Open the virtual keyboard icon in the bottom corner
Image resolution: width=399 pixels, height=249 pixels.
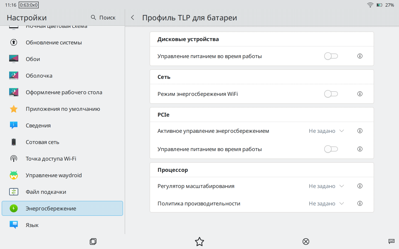pyautogui.click(x=391, y=241)
